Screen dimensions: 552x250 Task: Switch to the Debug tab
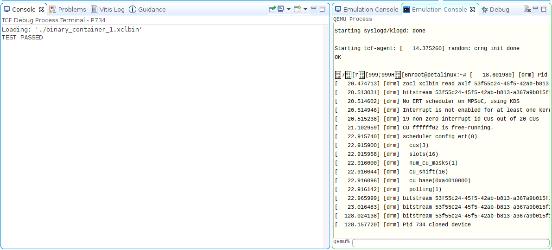point(495,9)
